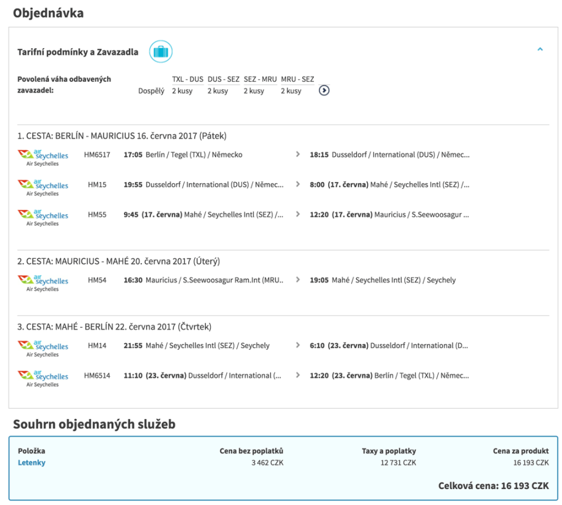Click the arrow in the HM54 flight row

tap(297, 280)
